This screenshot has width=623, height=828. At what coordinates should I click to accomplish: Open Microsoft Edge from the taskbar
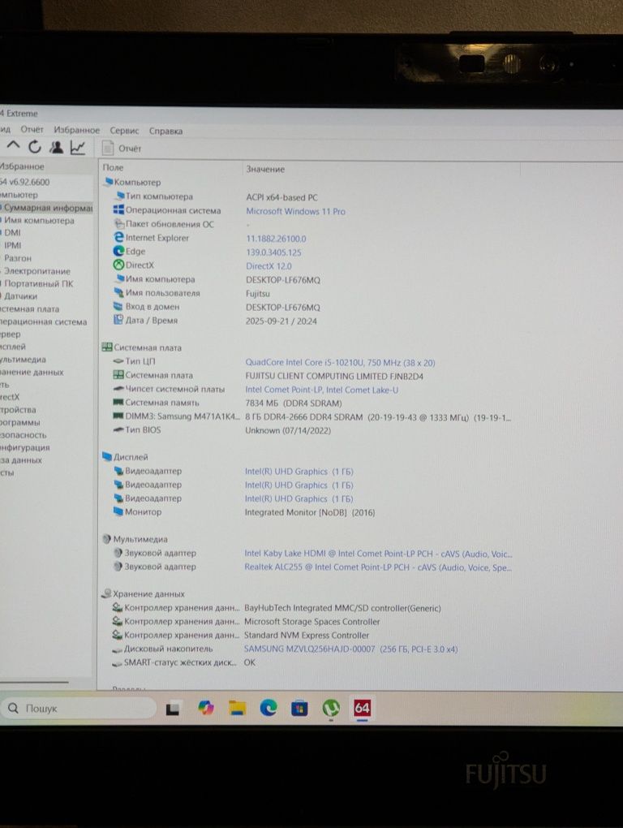(269, 708)
